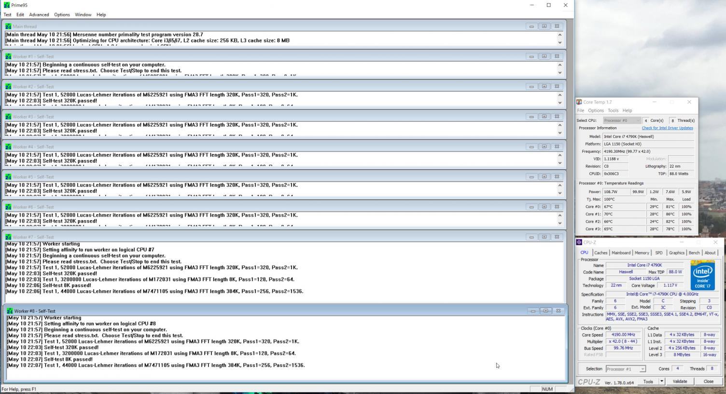Click Core Temp Frequency value field

point(648,151)
